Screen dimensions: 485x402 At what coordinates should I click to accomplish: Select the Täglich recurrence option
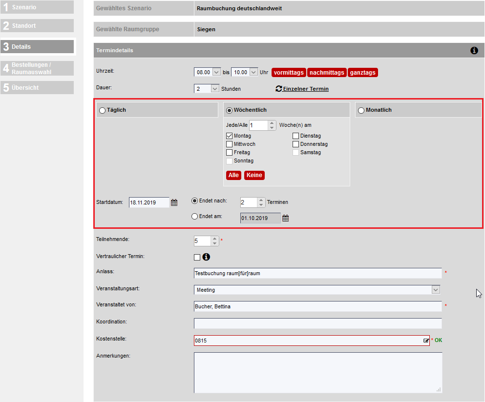click(102, 110)
